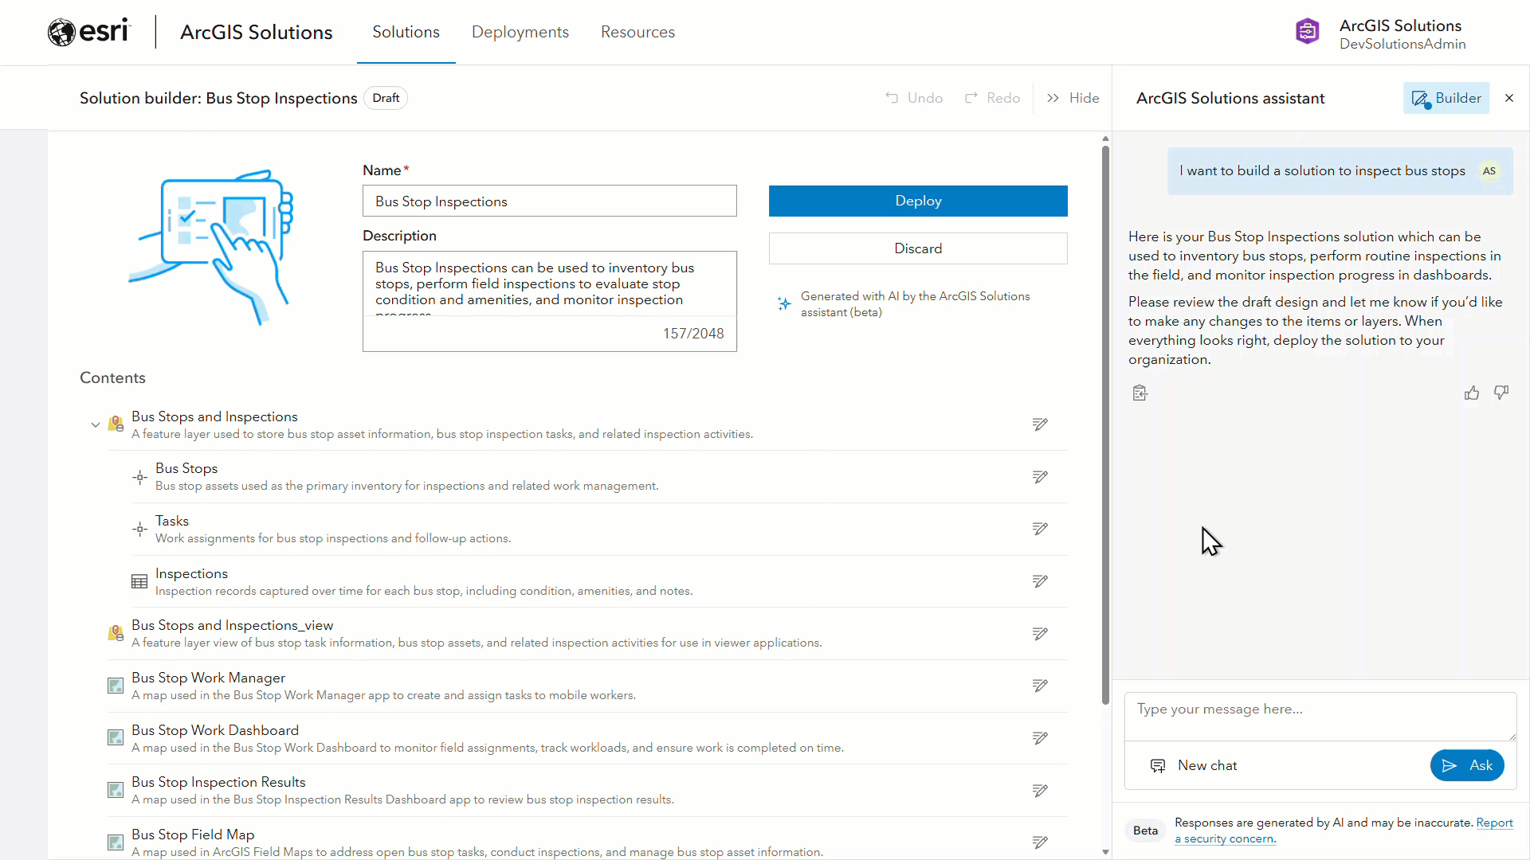Hide the assistant panel

1073,98
